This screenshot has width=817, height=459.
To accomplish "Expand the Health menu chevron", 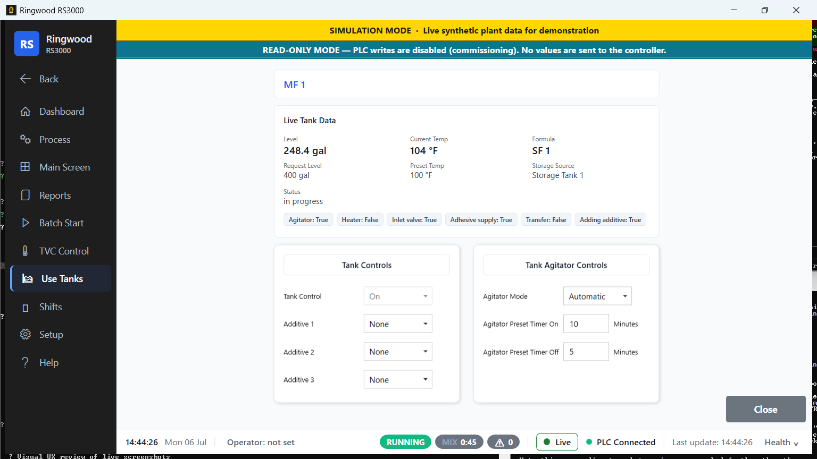I will pos(796,443).
